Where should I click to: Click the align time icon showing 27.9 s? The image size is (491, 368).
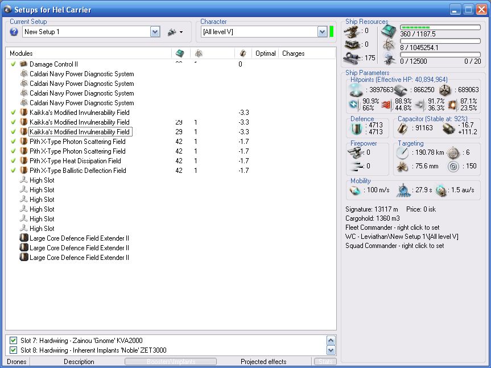[403, 191]
